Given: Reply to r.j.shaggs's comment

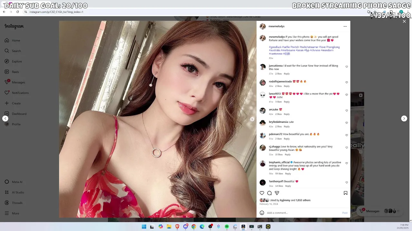Looking at the screenshot, I should (287, 155).
